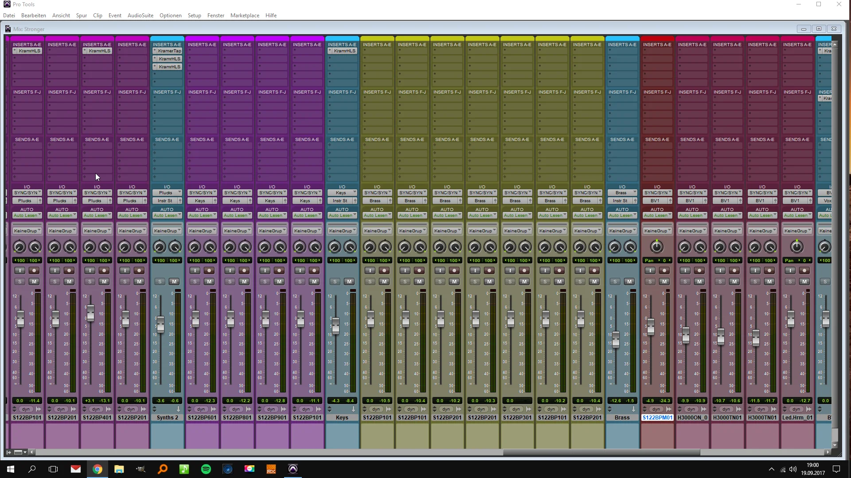Screen dimensions: 851x478
Task: Click the left pan knob on Synths 2 track
Action: (160, 247)
